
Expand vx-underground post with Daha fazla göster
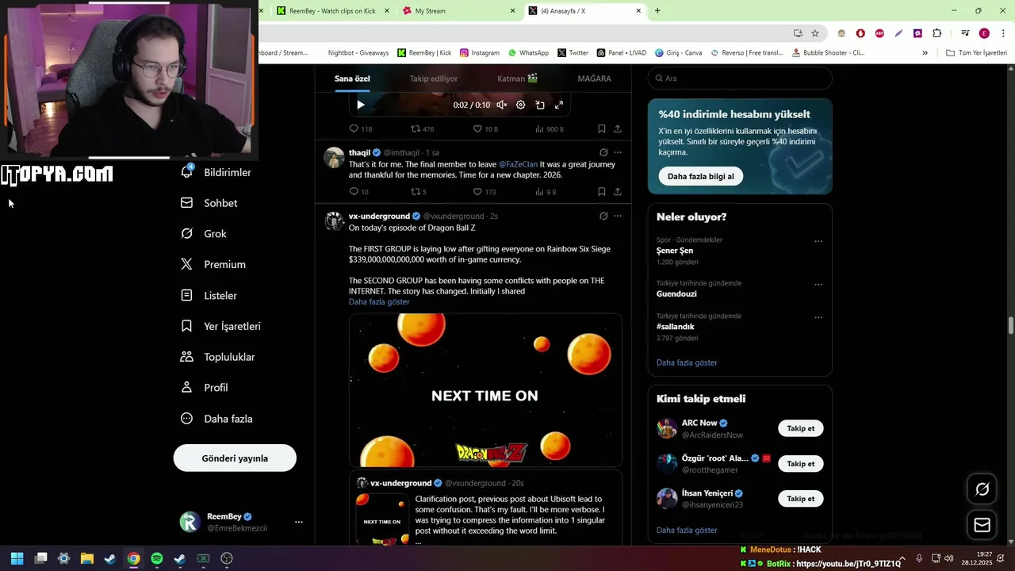[379, 302]
